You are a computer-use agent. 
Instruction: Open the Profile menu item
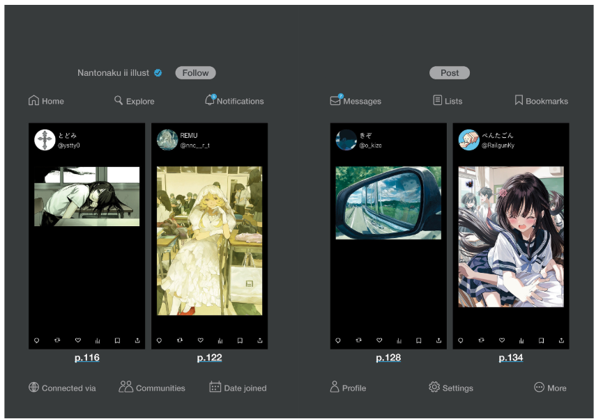335,387
